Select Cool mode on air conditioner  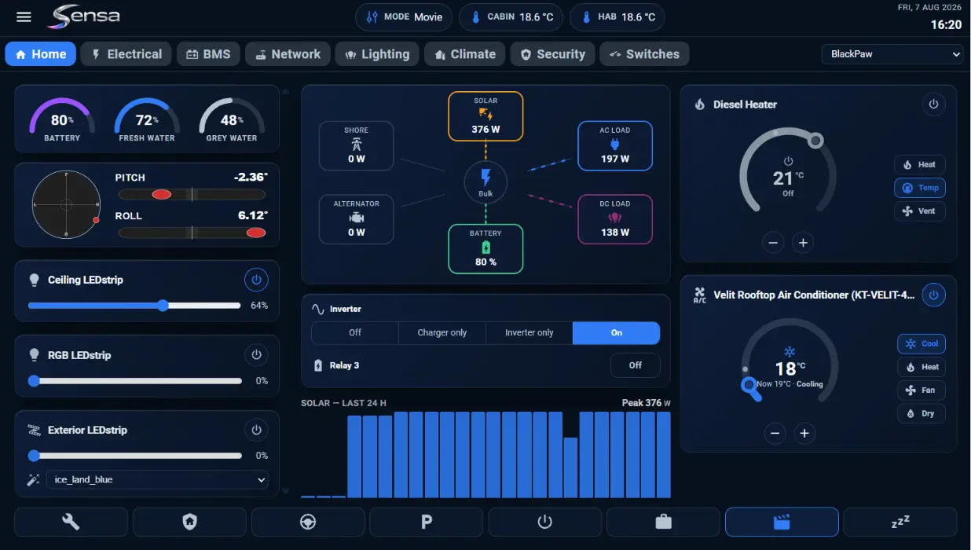pos(921,344)
